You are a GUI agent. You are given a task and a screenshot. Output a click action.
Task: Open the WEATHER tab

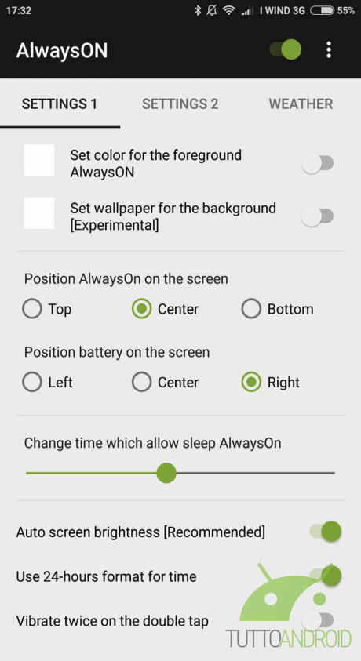coord(301,104)
